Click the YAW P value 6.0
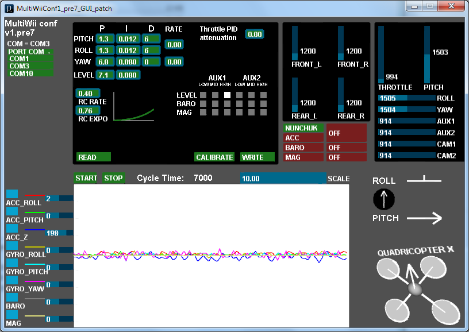This screenshot has height=332, width=469. pyautogui.click(x=105, y=62)
